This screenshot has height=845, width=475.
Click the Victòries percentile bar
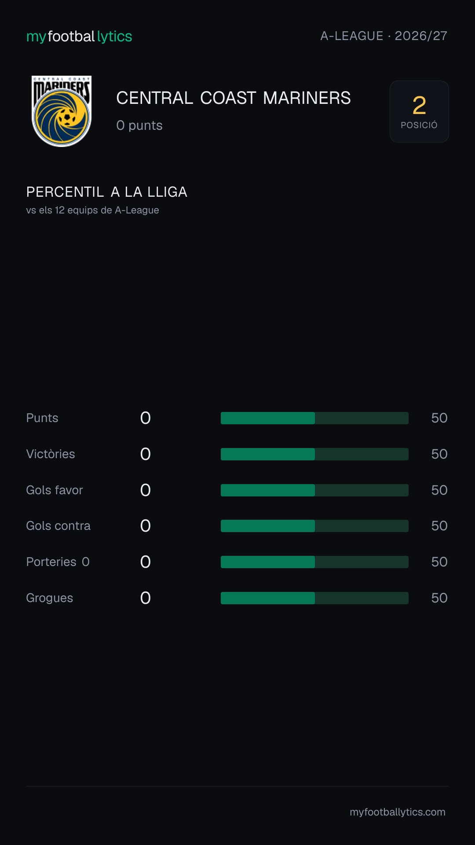point(314,454)
